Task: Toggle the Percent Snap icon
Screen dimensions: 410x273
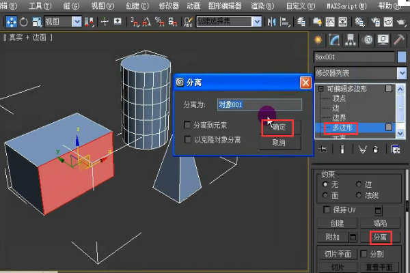Action: click(x=159, y=22)
